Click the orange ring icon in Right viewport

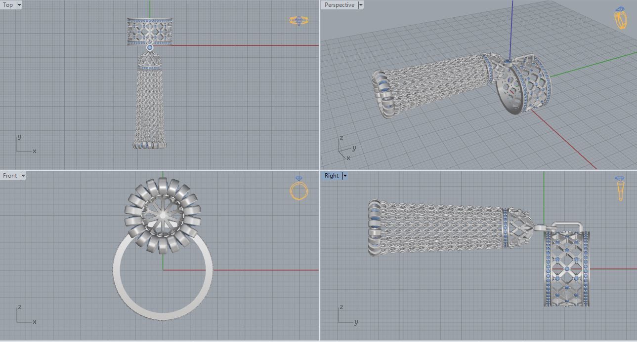pyautogui.click(x=620, y=189)
